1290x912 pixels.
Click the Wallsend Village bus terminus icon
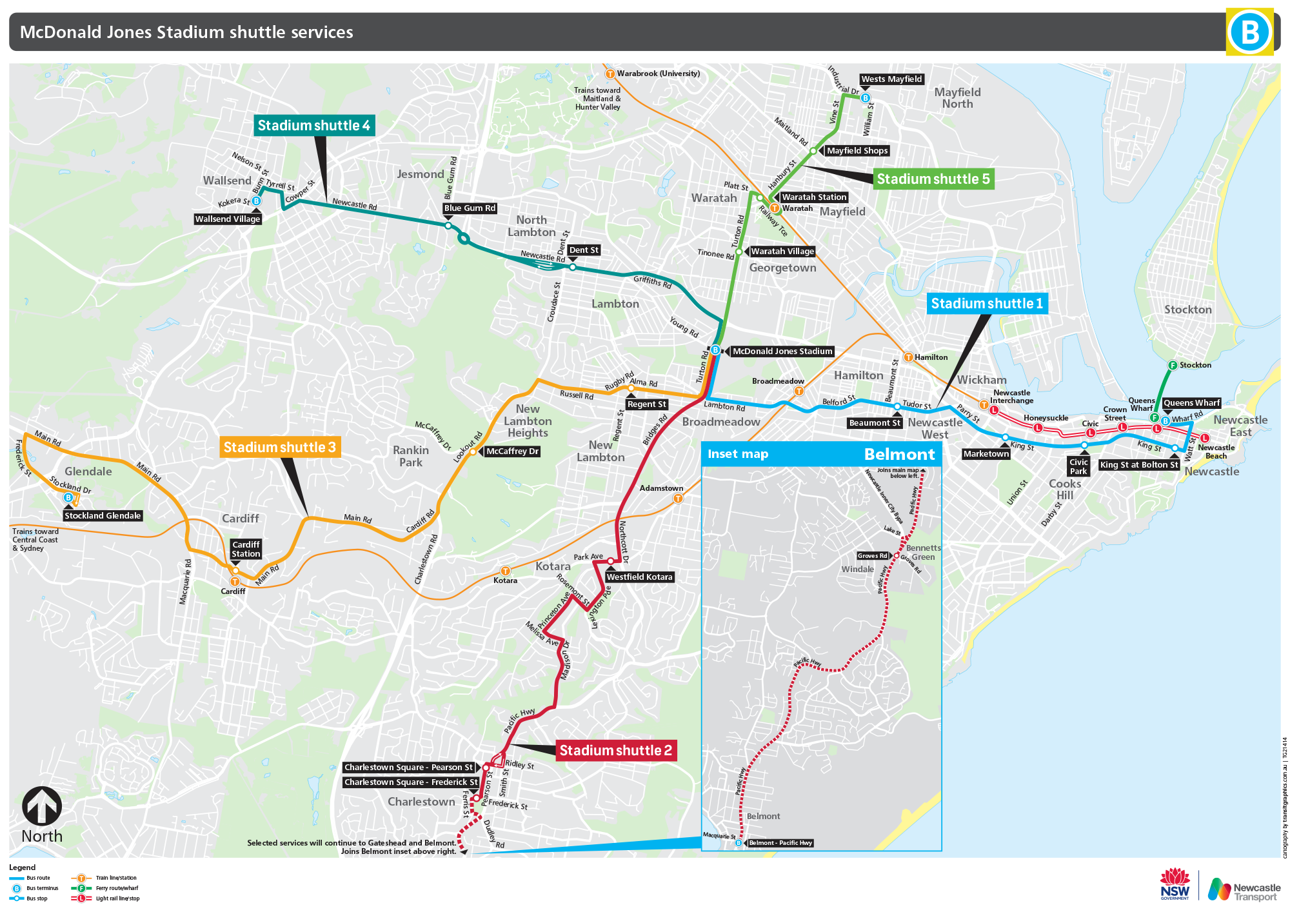(x=256, y=201)
